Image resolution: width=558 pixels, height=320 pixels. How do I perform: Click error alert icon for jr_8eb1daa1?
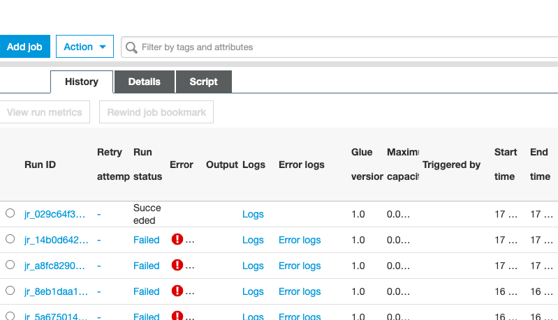pos(177,291)
